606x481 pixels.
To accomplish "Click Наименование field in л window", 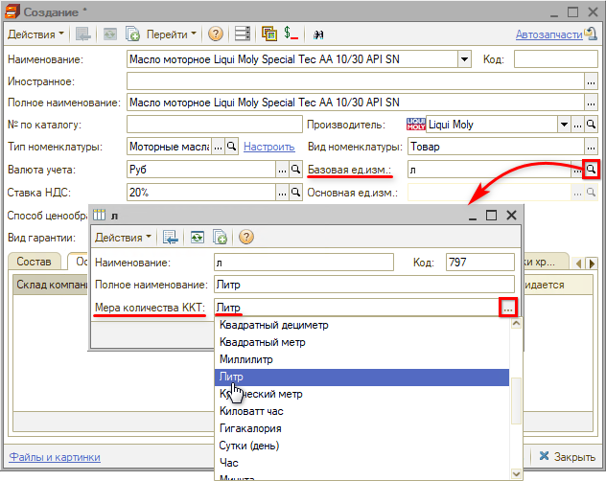I will [304, 263].
